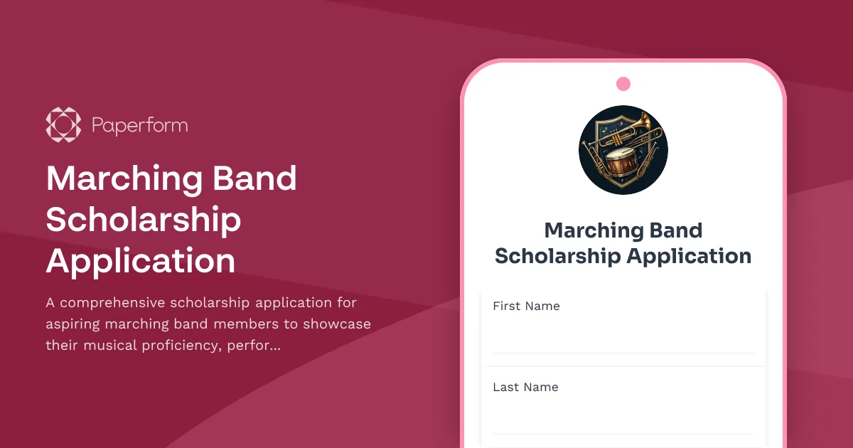The height and width of the screenshot is (448, 853).
Task: Click the Last Name field label
Action: point(525,387)
